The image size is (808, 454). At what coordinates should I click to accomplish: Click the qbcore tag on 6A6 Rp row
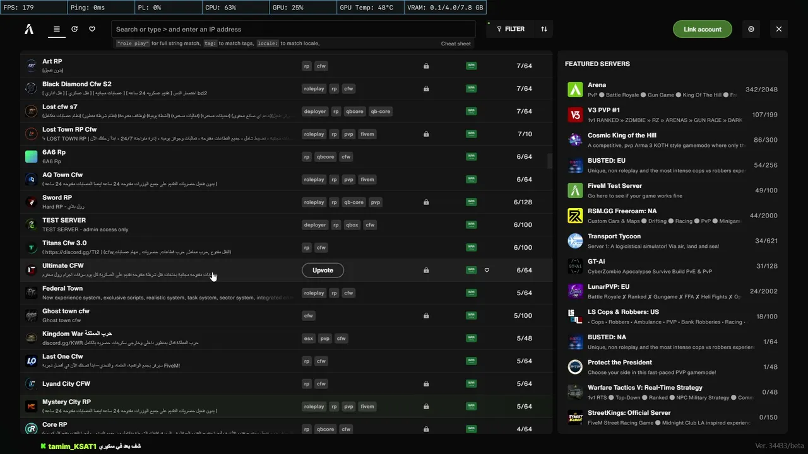[325, 157]
